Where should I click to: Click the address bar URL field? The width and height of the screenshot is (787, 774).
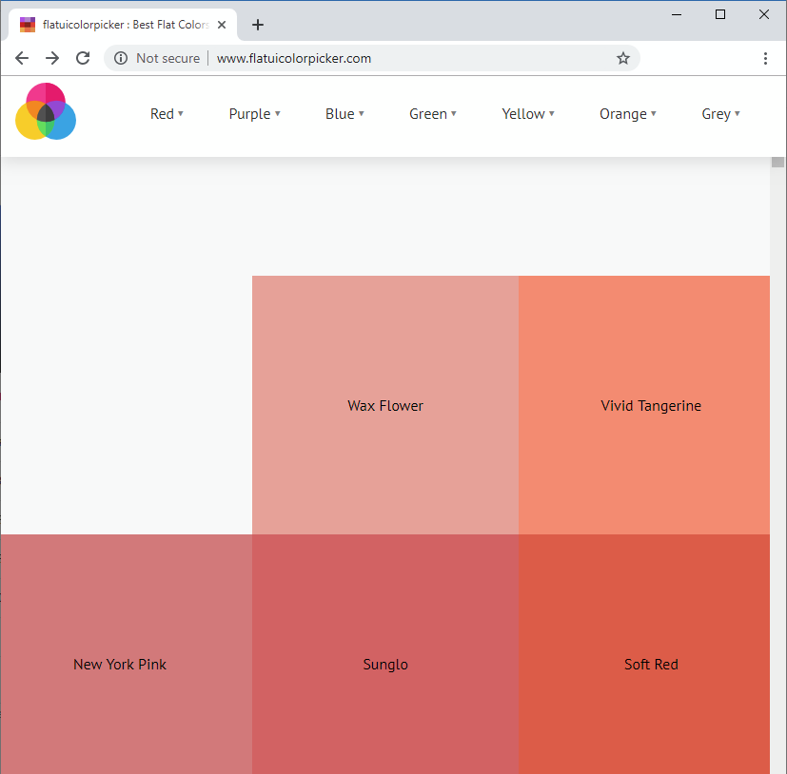click(411, 58)
